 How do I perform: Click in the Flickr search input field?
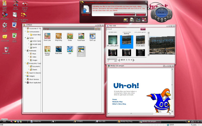point(123,29)
